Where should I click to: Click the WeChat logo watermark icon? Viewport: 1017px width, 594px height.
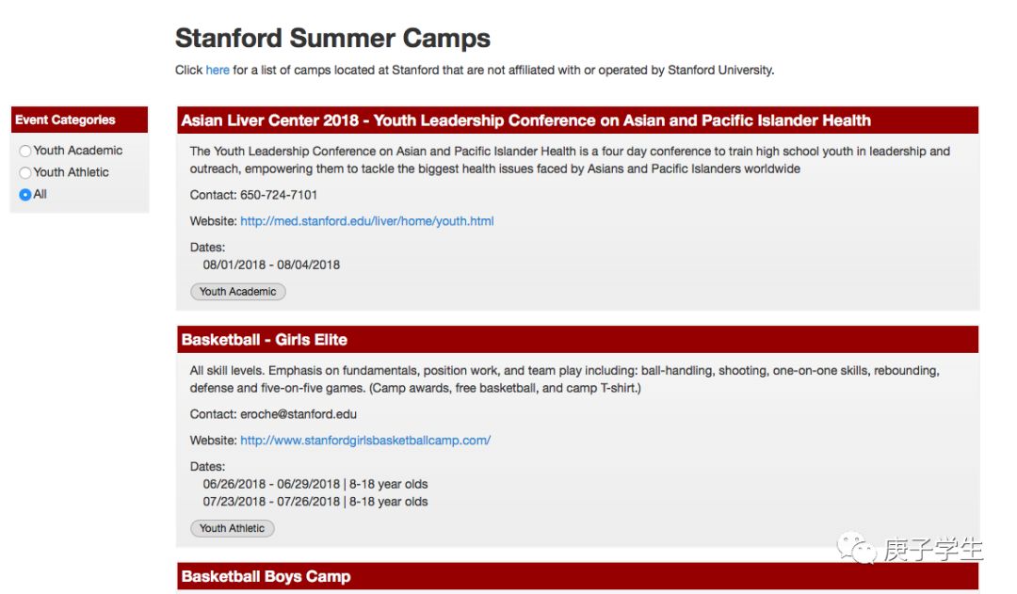pyautogui.click(x=856, y=549)
